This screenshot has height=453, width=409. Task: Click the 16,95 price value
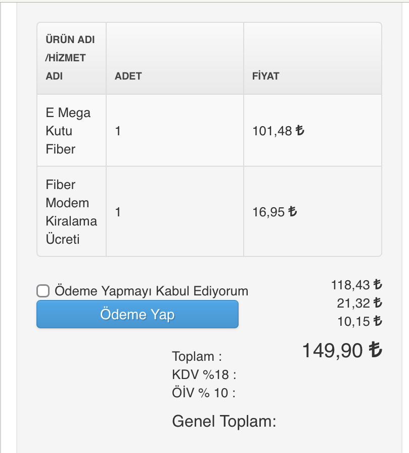click(x=268, y=212)
